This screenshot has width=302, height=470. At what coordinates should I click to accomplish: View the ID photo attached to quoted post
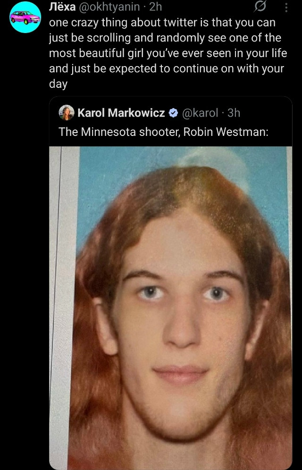click(170, 308)
